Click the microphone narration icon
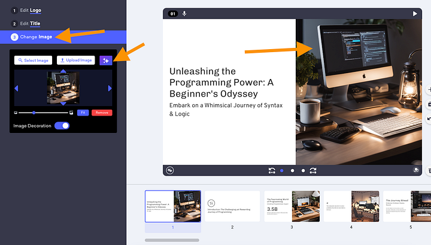 (184, 13)
